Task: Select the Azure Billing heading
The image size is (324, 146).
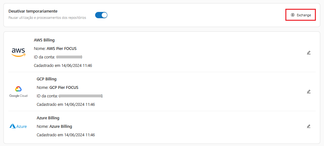Action: tap(48, 118)
